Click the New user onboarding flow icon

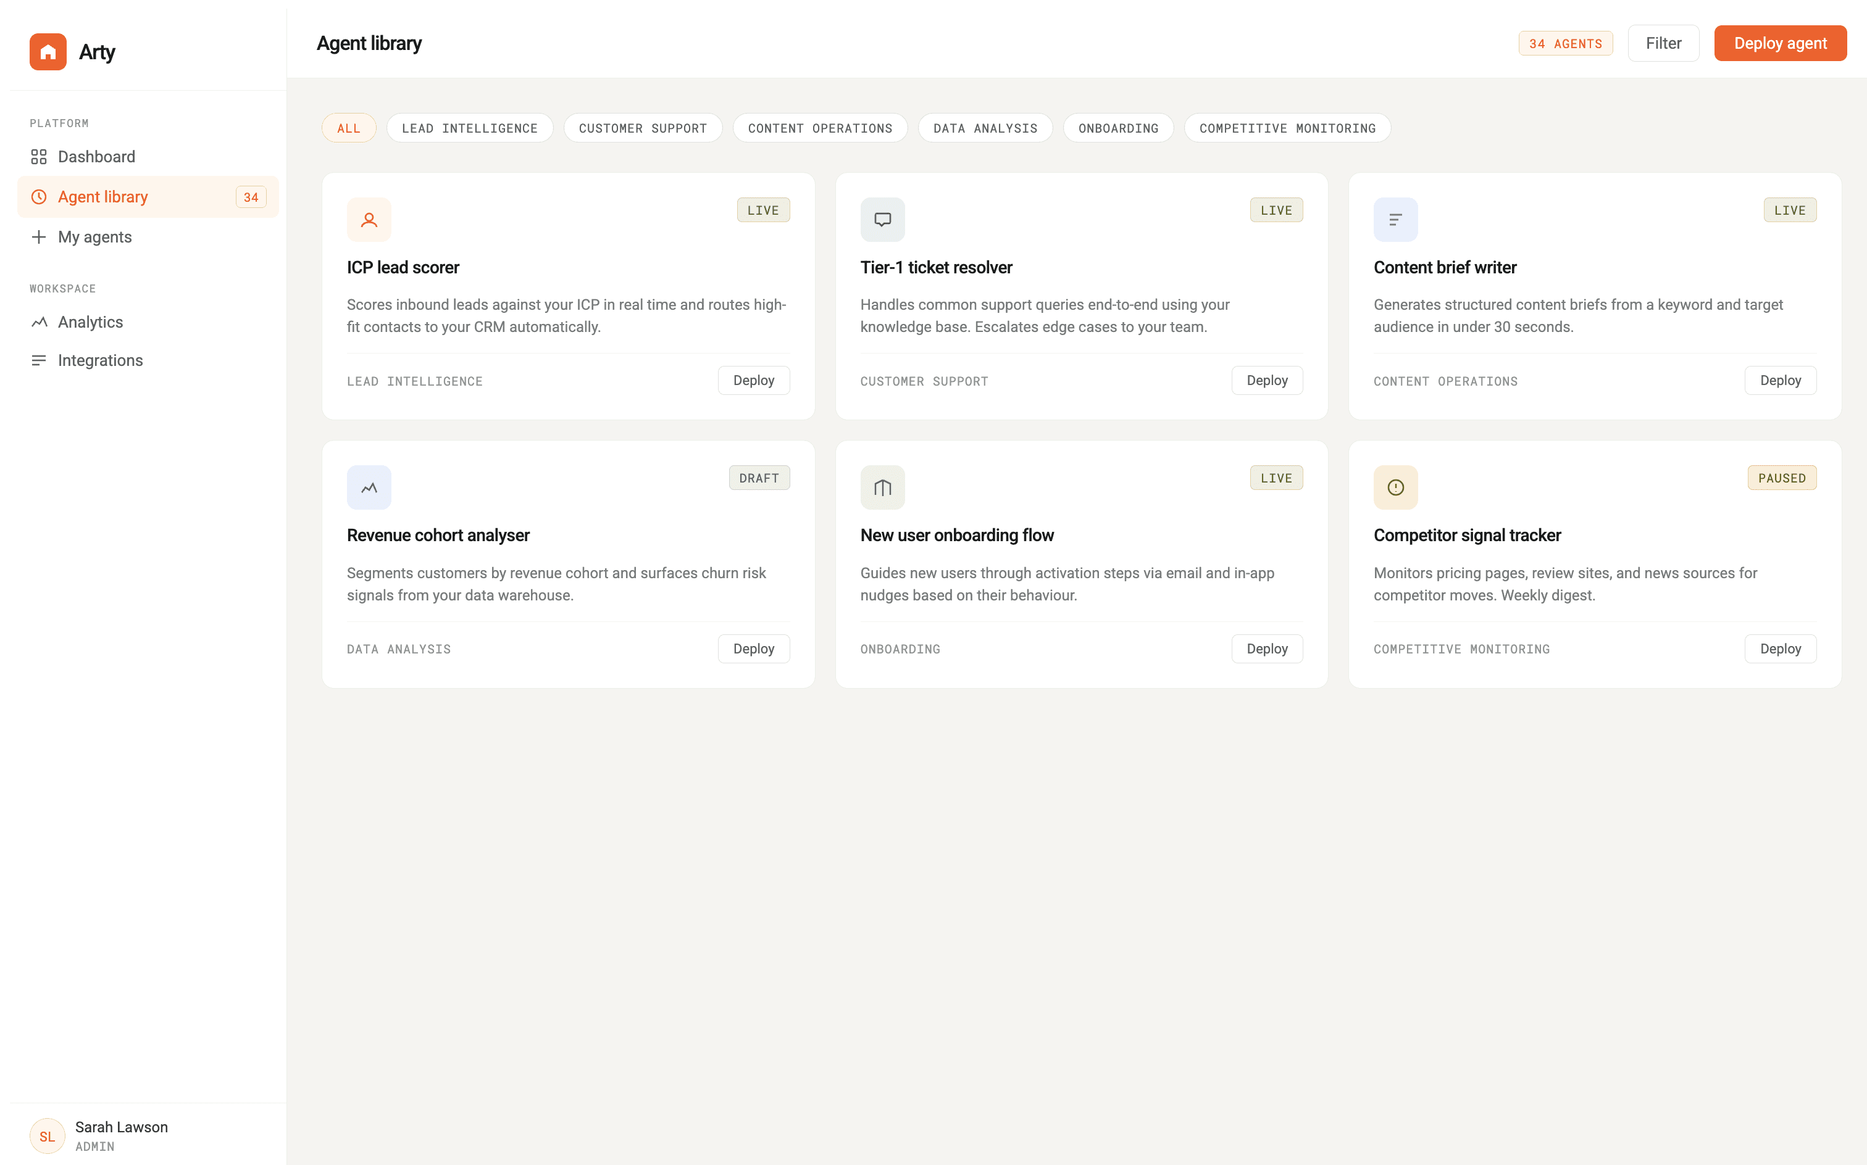click(882, 487)
